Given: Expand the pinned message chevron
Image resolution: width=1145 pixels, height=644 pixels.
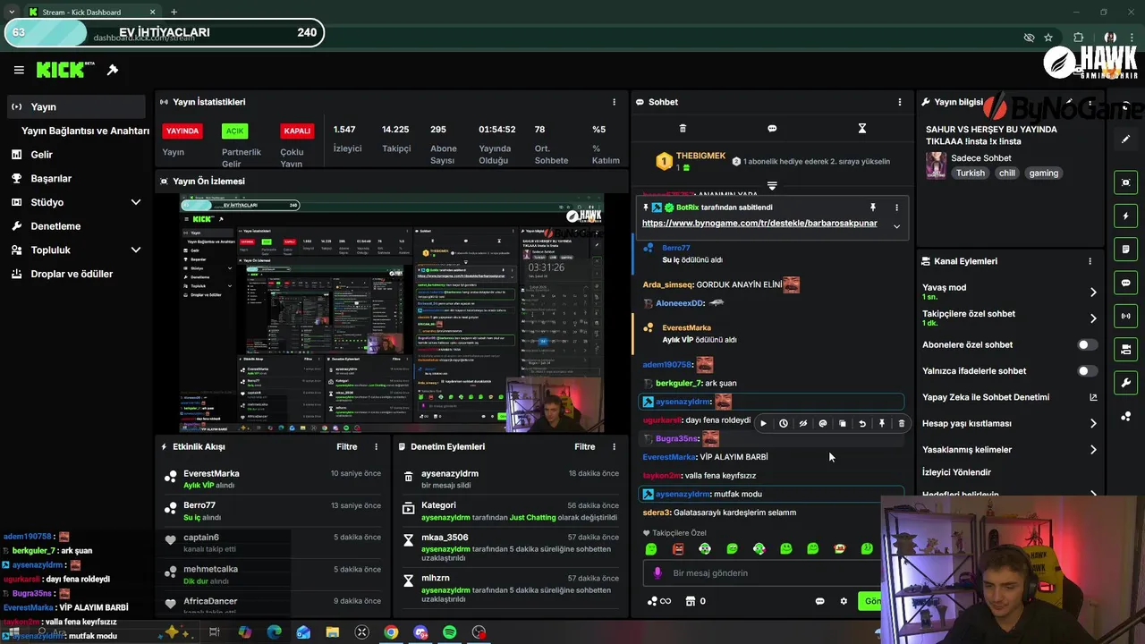Looking at the screenshot, I should point(896,226).
